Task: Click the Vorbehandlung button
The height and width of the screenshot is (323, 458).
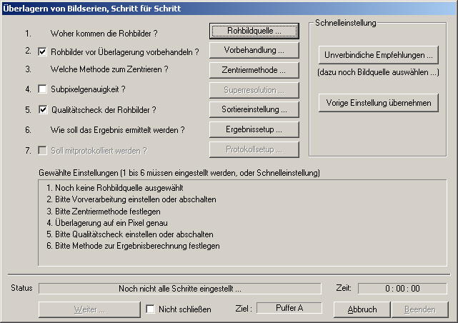Action: point(253,51)
